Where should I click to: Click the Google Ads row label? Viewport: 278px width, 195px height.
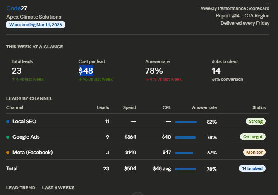click(26, 137)
